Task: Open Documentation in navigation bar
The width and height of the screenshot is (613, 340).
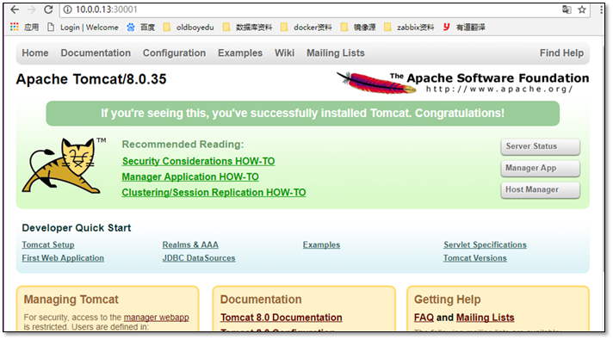Action: [96, 53]
